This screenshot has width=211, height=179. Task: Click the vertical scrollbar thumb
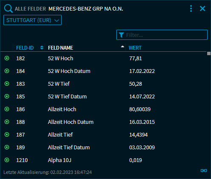point(209,53)
